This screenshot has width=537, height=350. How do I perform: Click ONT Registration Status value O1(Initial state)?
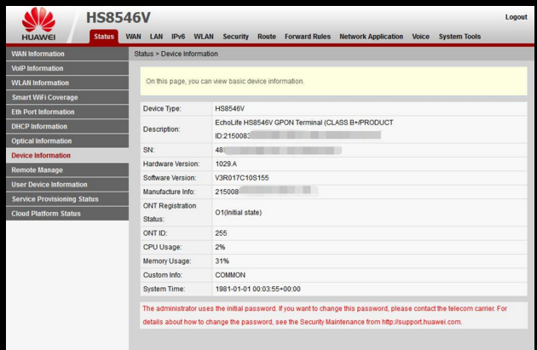[239, 212]
